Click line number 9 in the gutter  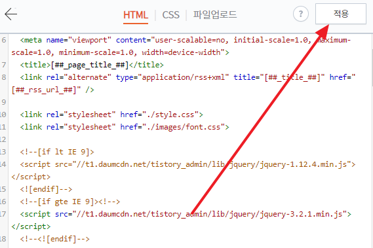[x=4, y=102]
